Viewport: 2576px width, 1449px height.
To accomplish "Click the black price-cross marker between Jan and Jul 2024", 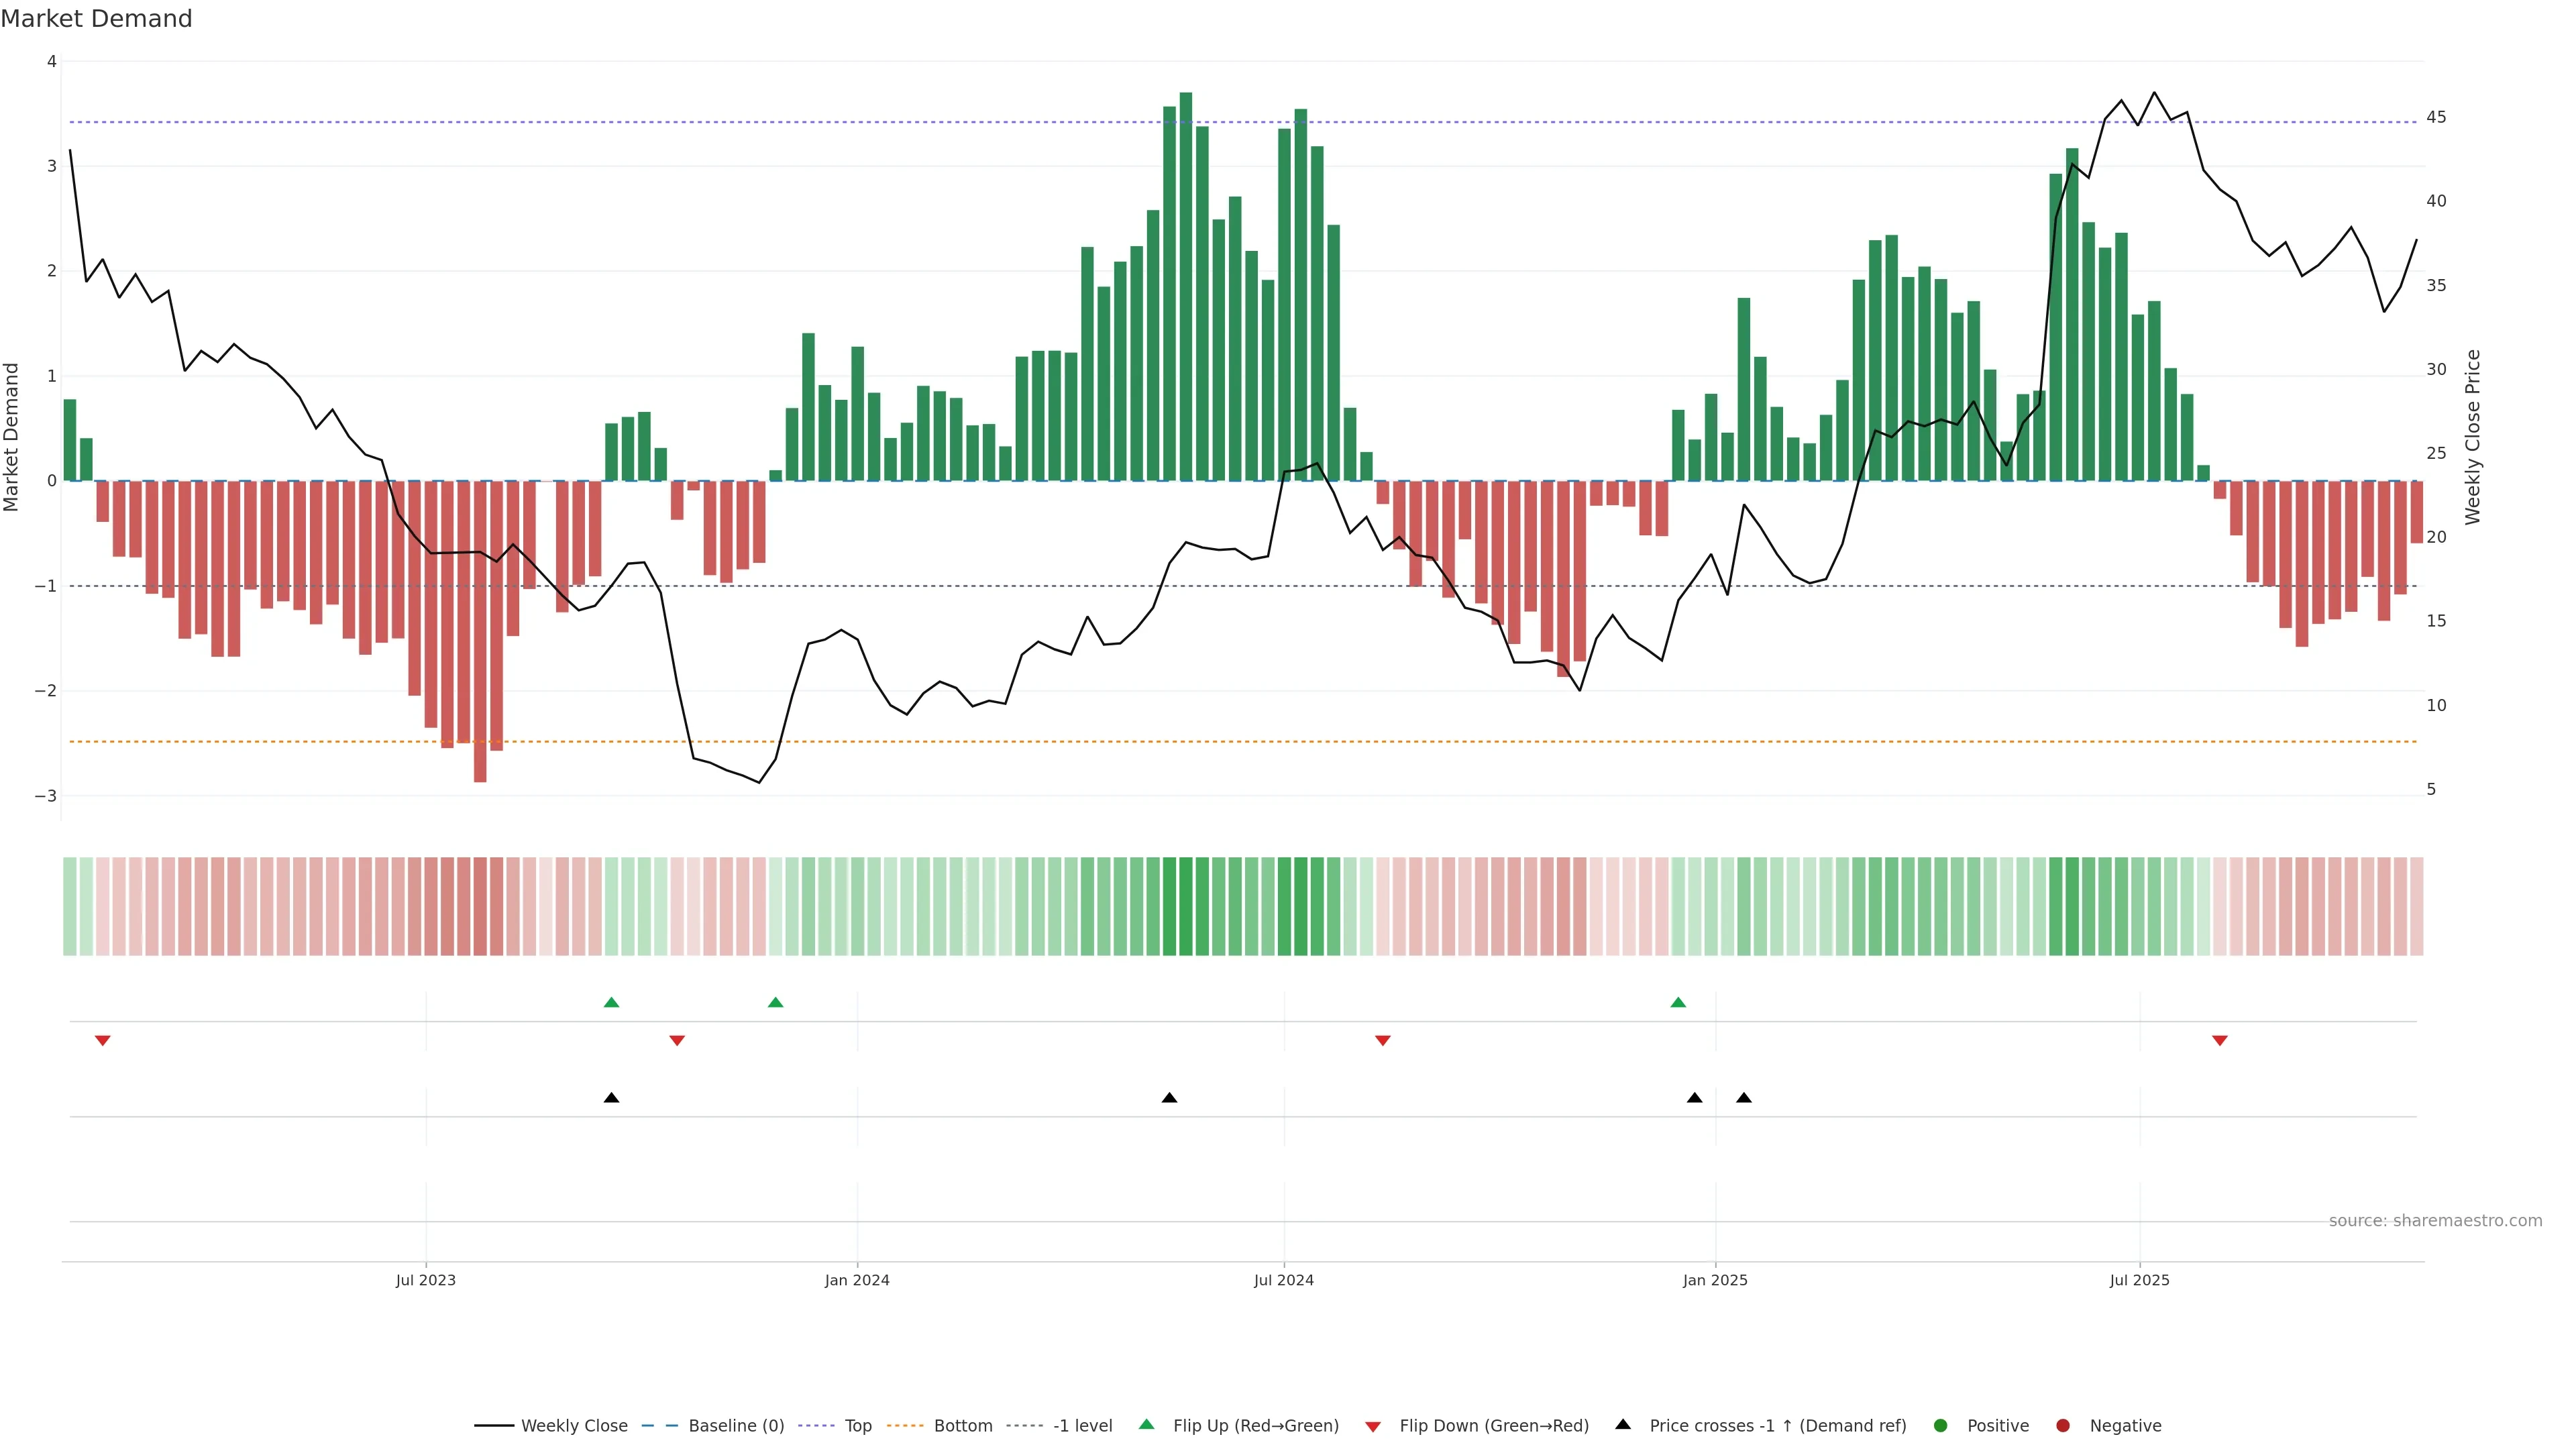I will pyautogui.click(x=1169, y=1098).
